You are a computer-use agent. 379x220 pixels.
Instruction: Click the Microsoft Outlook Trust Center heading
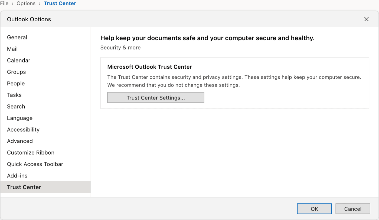tap(150, 67)
